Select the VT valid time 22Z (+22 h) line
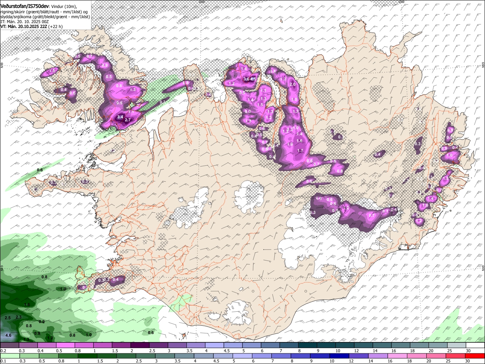The height and width of the screenshot is (364, 485). pos(31,27)
